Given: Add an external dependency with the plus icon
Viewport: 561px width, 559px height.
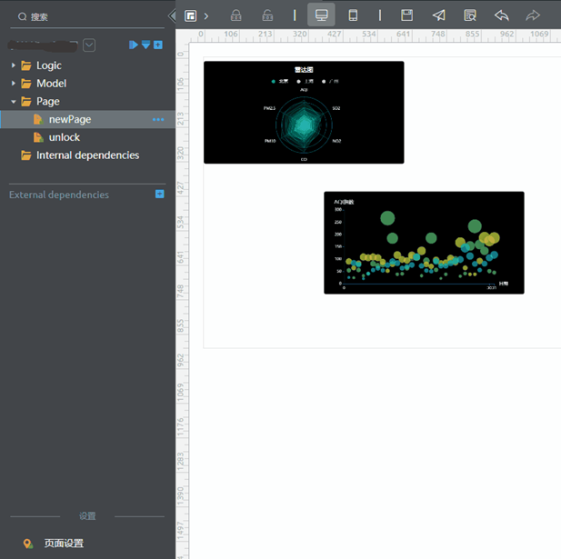Looking at the screenshot, I should 160,194.
